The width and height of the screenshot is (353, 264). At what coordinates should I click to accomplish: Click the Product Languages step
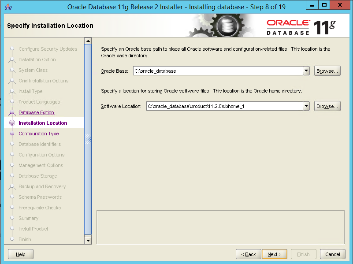(x=39, y=102)
